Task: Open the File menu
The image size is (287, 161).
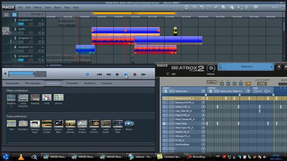Action: 20,8
